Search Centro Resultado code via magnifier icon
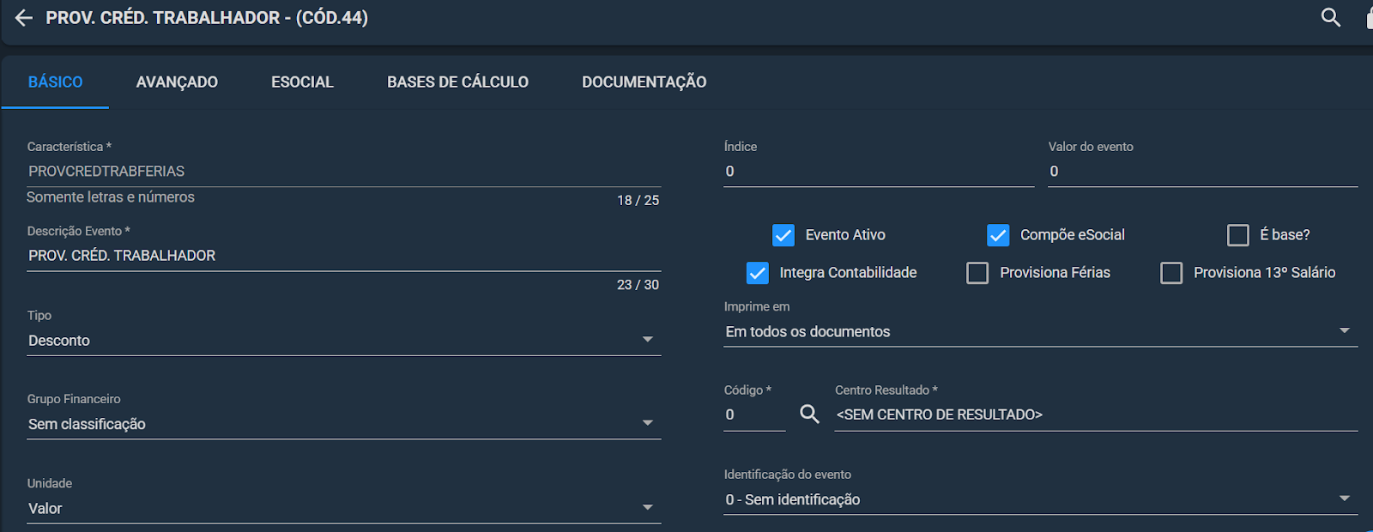The image size is (1373, 532). click(x=809, y=414)
